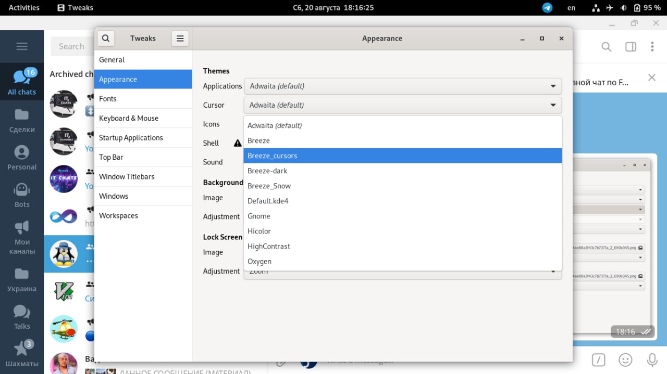Screen dimensions: 667x374
Task: Open the Top Bar section
Action: [x=143, y=157]
